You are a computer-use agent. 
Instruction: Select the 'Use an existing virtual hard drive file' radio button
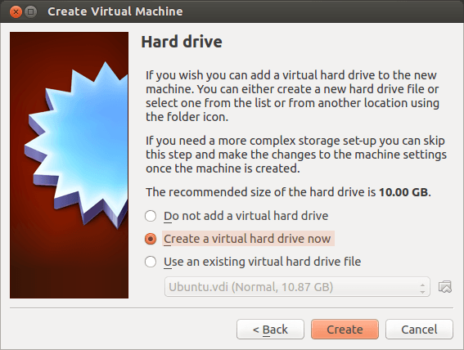151,262
